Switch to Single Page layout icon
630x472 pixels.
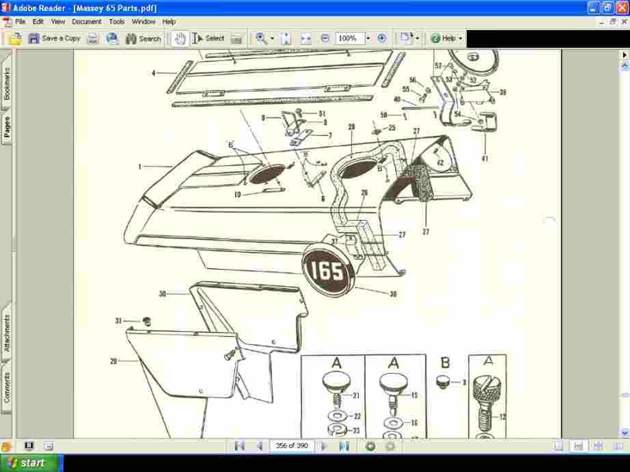click(x=558, y=446)
